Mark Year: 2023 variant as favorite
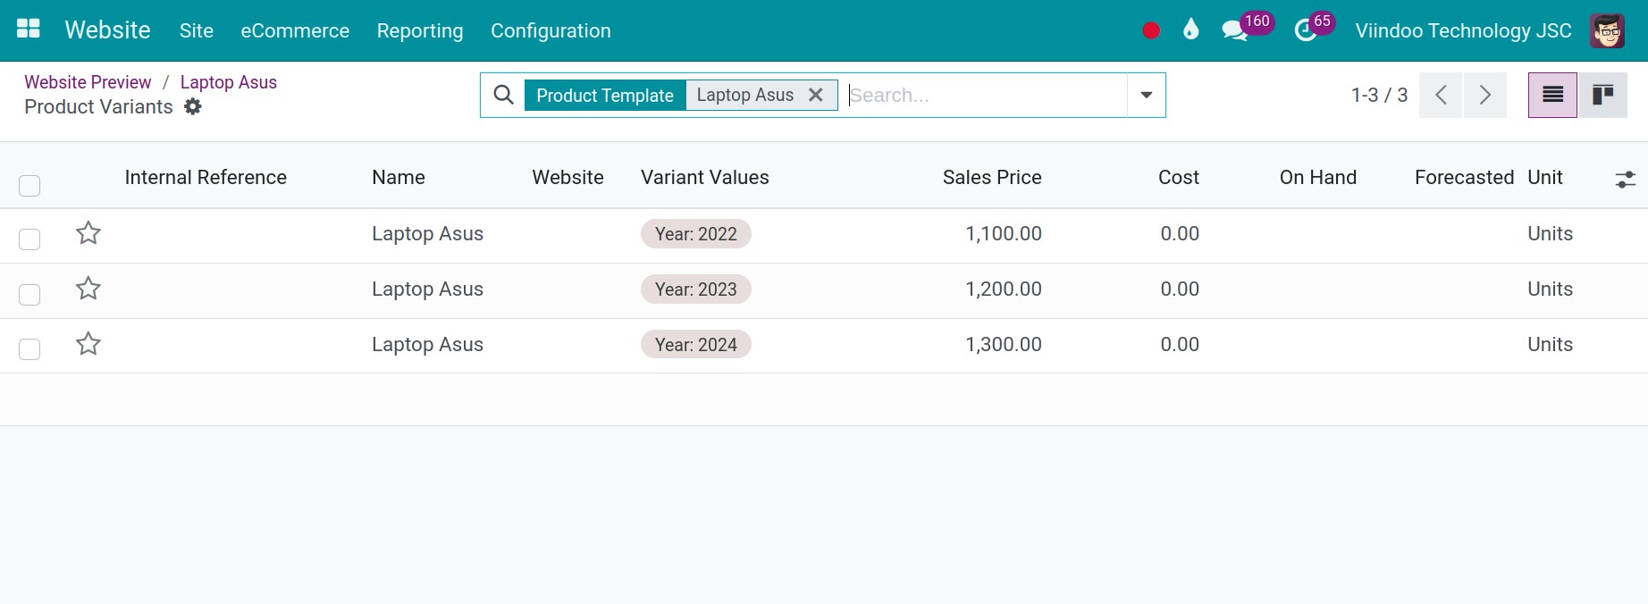1648x604 pixels. point(88,289)
